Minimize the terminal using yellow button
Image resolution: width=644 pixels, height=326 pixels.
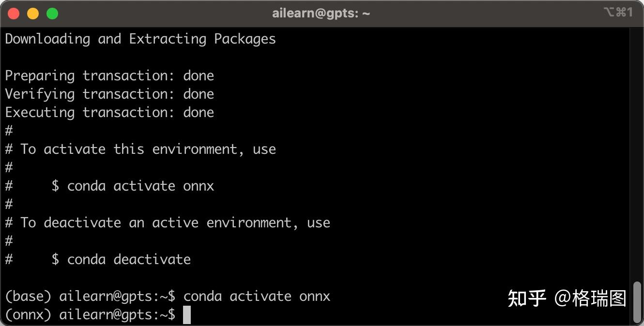click(x=33, y=14)
